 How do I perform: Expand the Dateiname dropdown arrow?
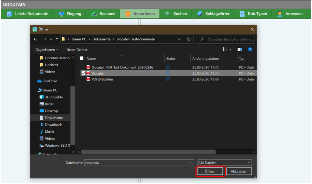tap(192, 163)
